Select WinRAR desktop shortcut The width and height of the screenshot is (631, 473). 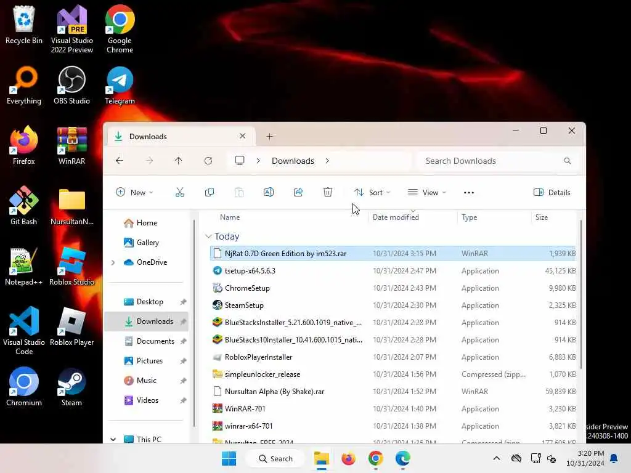(x=71, y=145)
